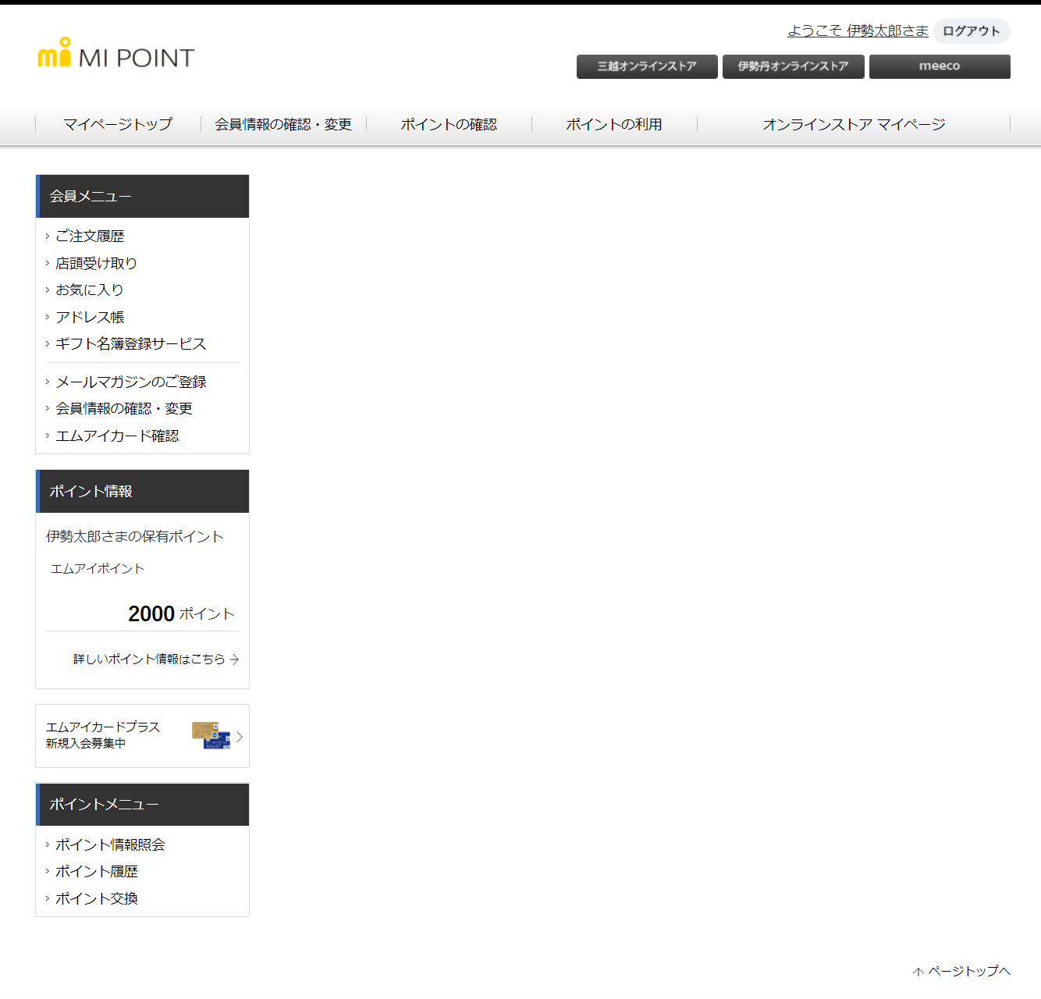
Task: Open エムアイカード確認 link
Action: (x=117, y=436)
